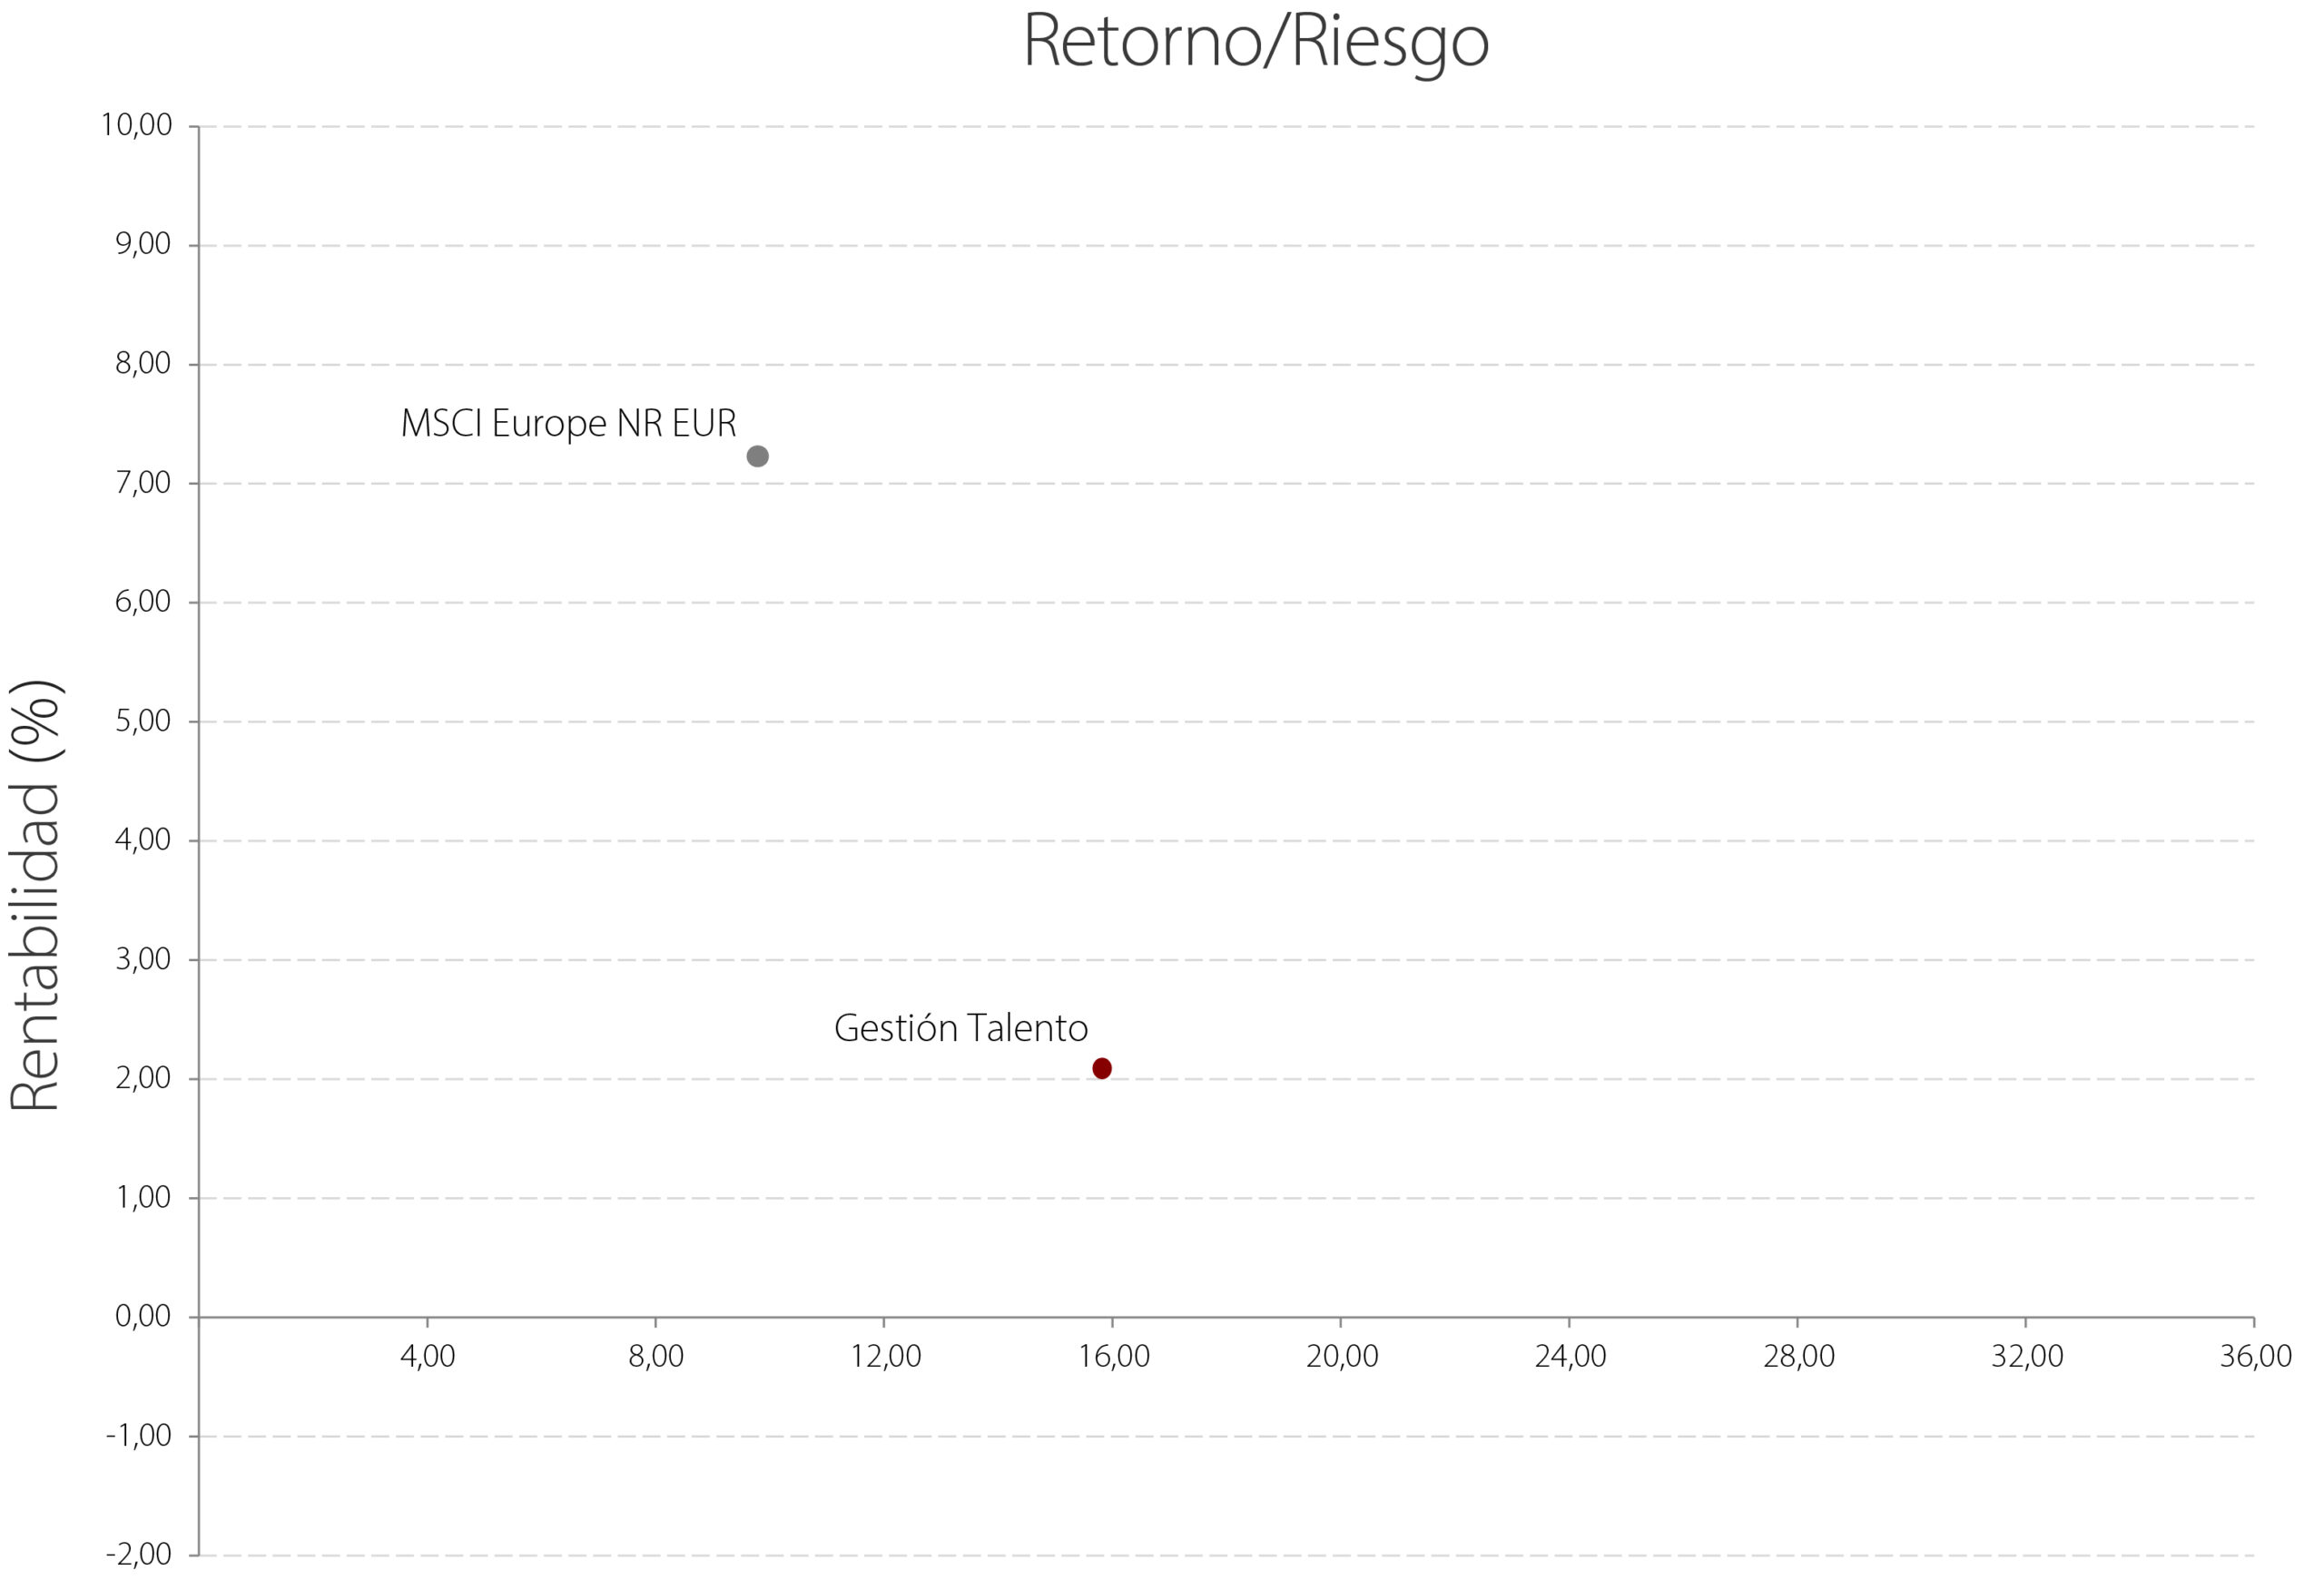Click the gray MSCI Europe data point

[x=757, y=456]
